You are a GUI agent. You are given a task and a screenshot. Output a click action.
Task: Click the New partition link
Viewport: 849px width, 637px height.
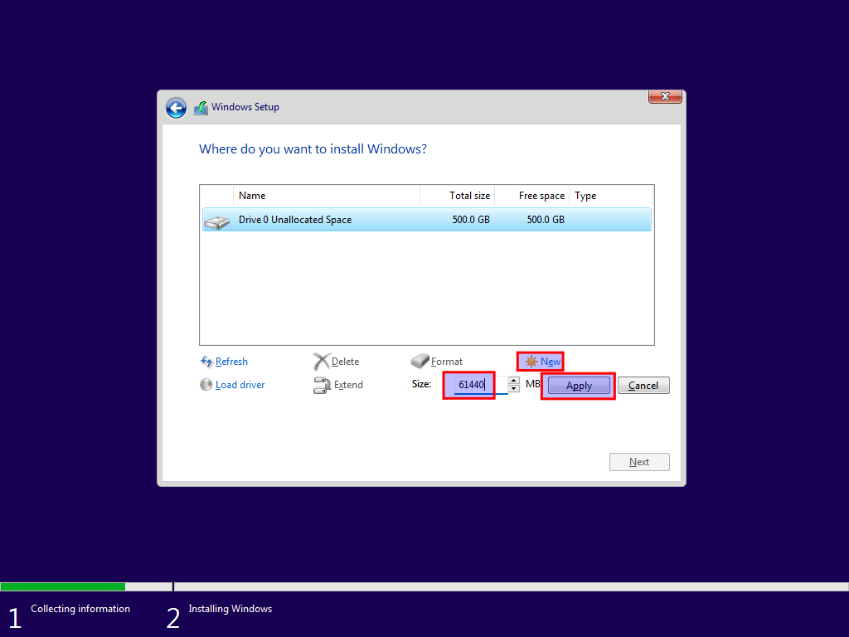point(551,362)
